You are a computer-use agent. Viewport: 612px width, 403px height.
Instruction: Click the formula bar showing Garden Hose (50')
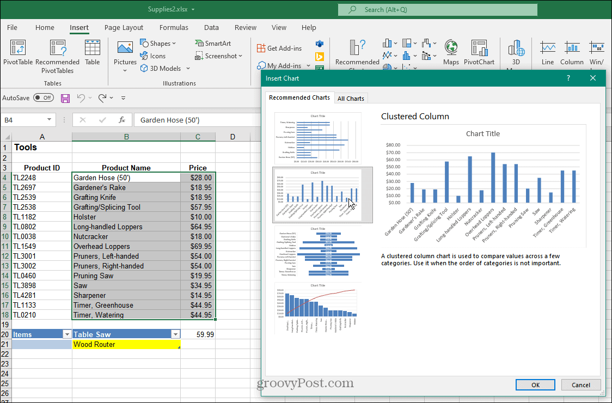pos(197,120)
